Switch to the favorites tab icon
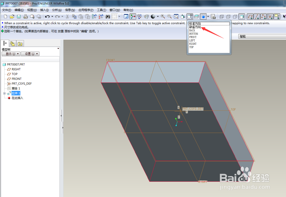Viewport: 286px width, 197px height. [20, 44]
